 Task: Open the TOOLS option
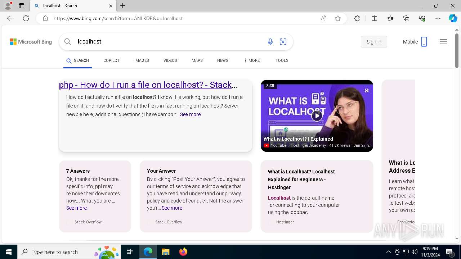click(x=282, y=60)
